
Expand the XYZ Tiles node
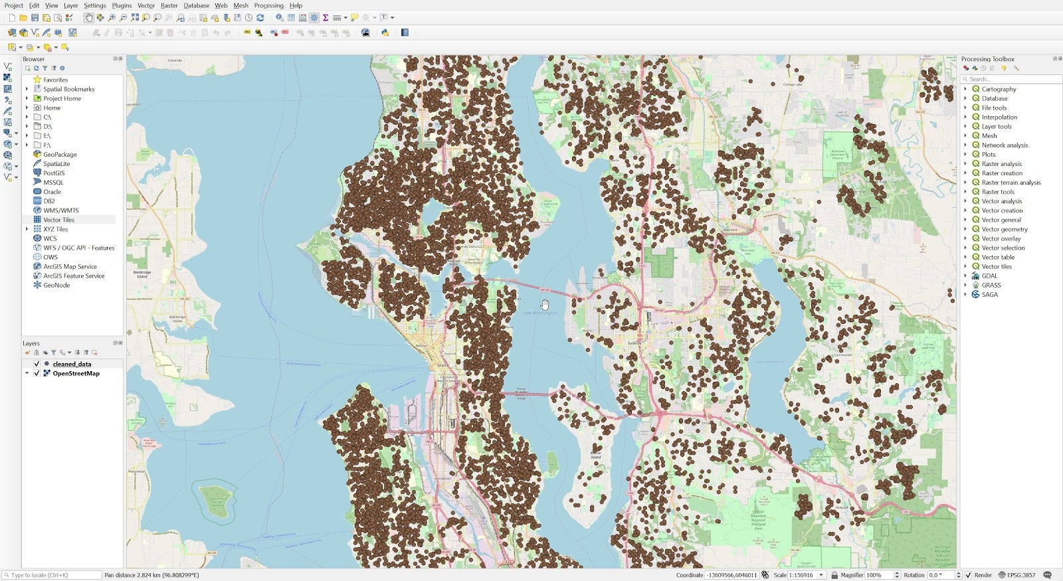pos(27,229)
